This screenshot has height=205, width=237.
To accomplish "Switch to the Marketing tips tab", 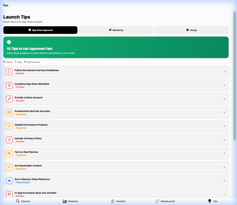I will (x=116, y=30).
